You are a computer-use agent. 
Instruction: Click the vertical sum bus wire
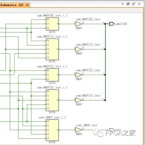(x=105, y=62)
